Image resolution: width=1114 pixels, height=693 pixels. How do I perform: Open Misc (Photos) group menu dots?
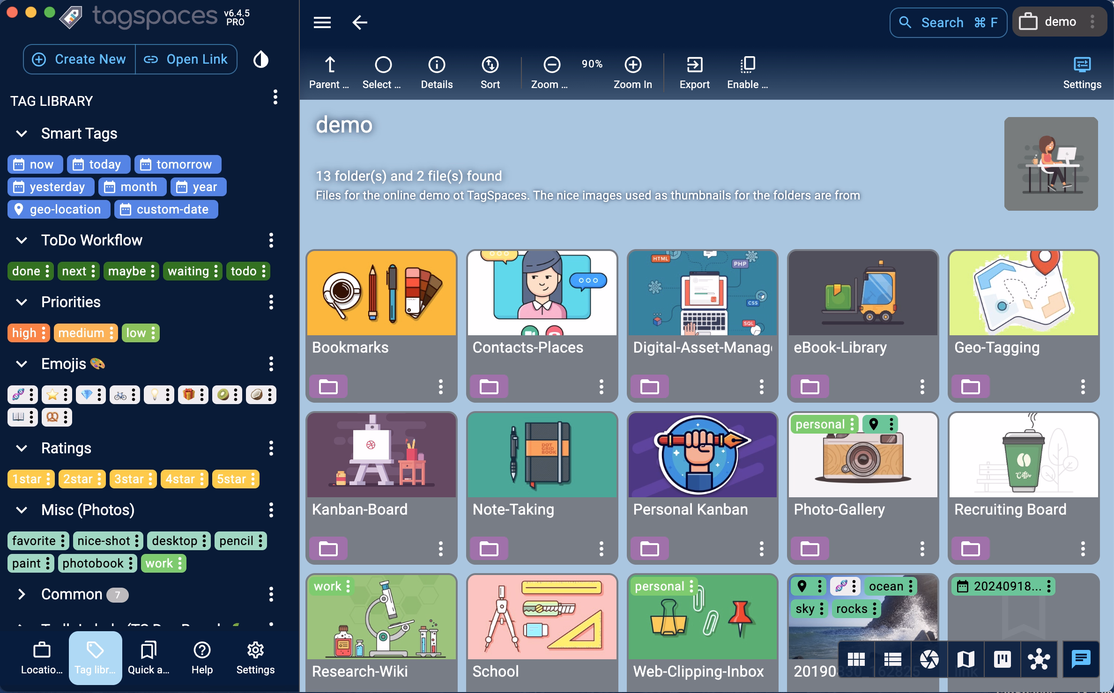click(x=271, y=510)
